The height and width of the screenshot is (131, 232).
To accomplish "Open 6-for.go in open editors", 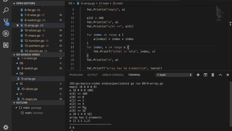I will click(38, 10).
